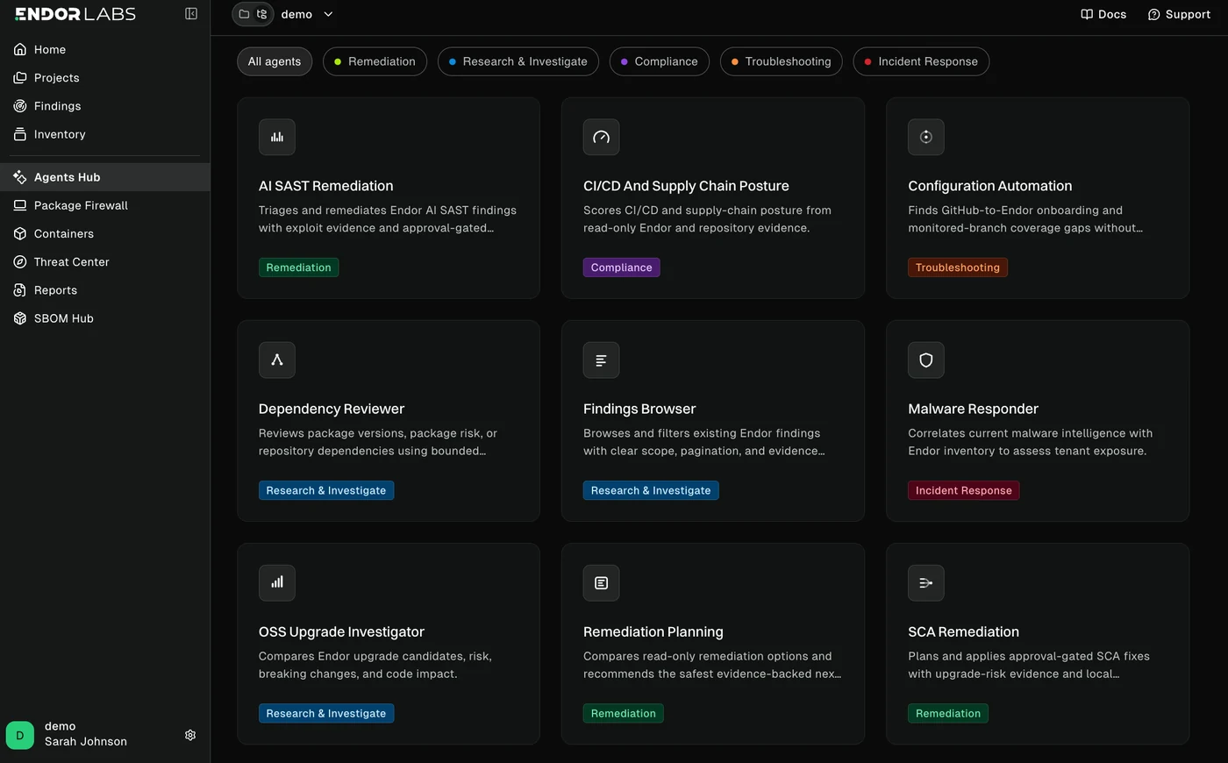1228x763 pixels.
Task: Click OSS Upgrade Investigator bars icon
Action: tap(277, 582)
